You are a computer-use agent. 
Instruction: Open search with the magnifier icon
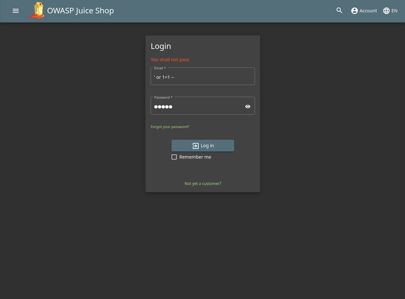[x=339, y=11]
